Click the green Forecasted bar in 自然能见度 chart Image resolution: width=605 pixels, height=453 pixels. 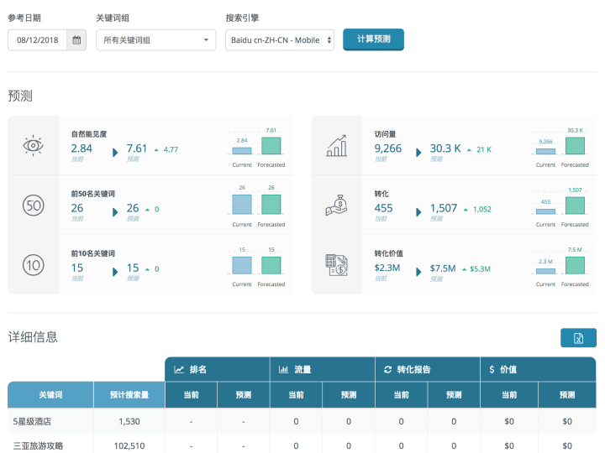click(x=271, y=146)
